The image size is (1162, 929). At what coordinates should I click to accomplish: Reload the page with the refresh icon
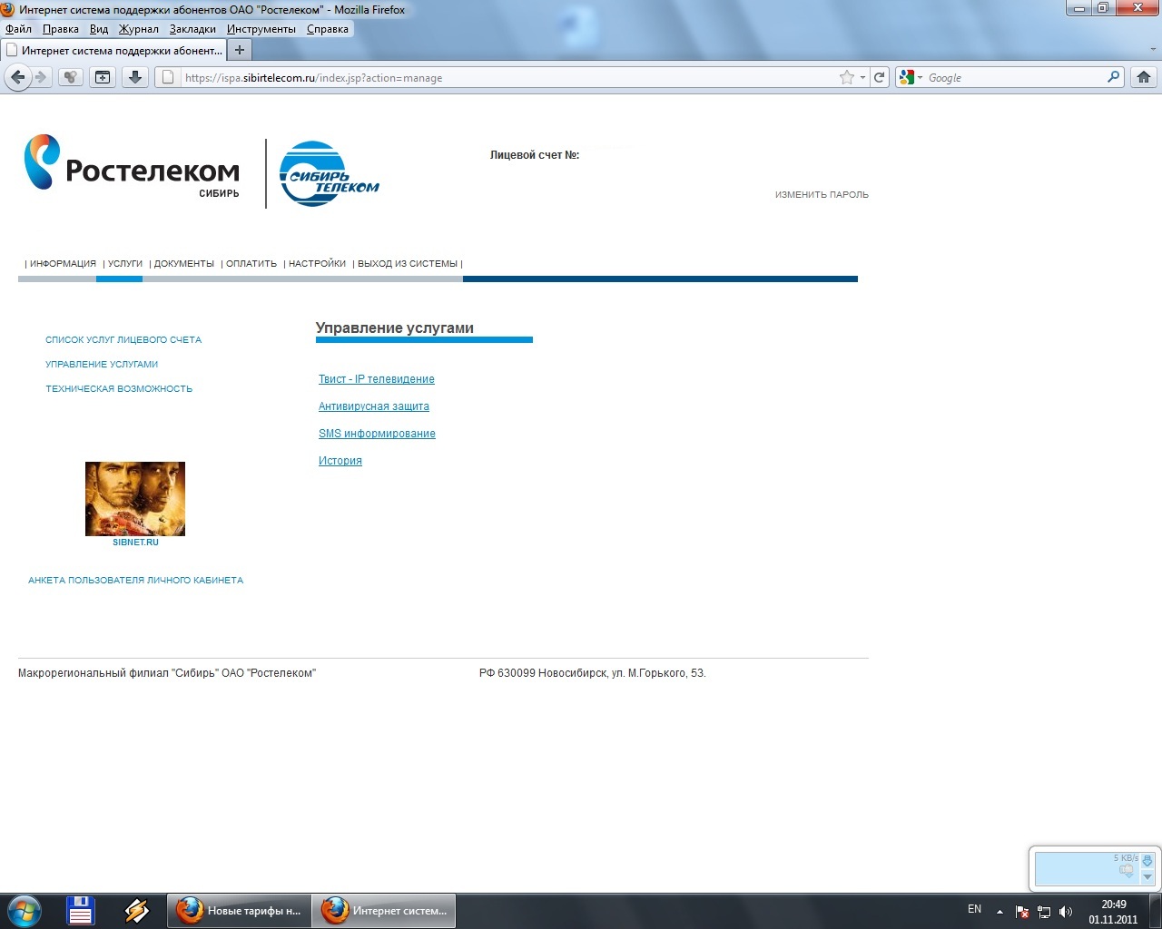tap(879, 78)
